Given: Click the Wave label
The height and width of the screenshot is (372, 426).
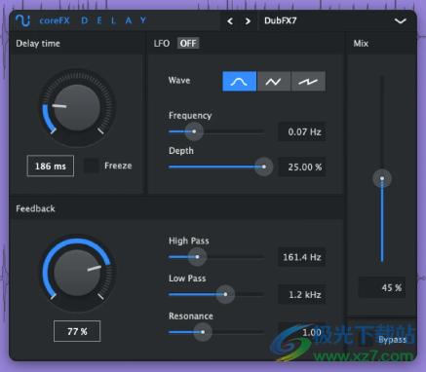Looking at the screenshot, I should [x=179, y=81].
